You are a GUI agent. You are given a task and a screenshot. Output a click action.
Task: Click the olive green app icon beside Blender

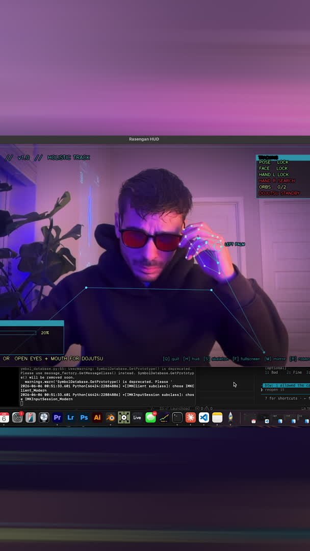[x=124, y=417]
